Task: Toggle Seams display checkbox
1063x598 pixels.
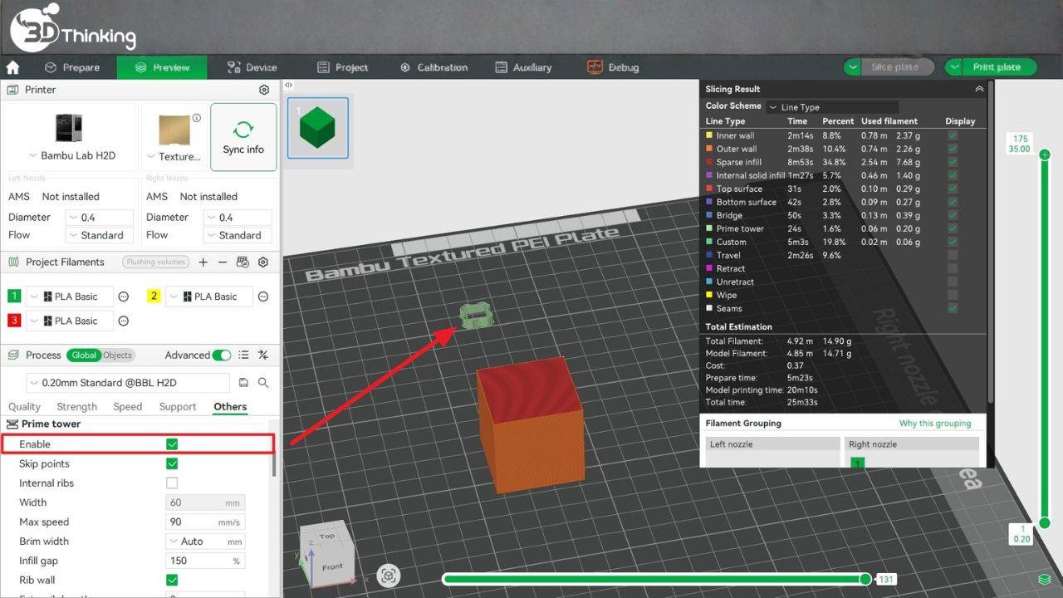Action: point(953,308)
